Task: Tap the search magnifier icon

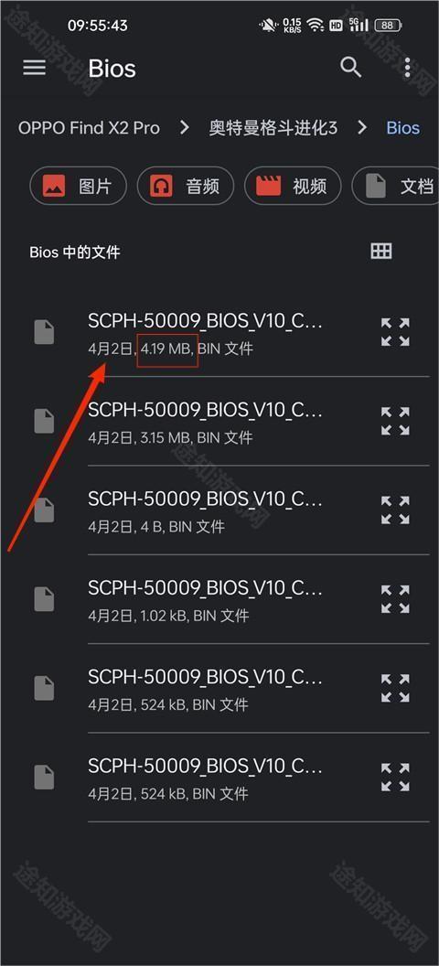Action: pos(351,68)
